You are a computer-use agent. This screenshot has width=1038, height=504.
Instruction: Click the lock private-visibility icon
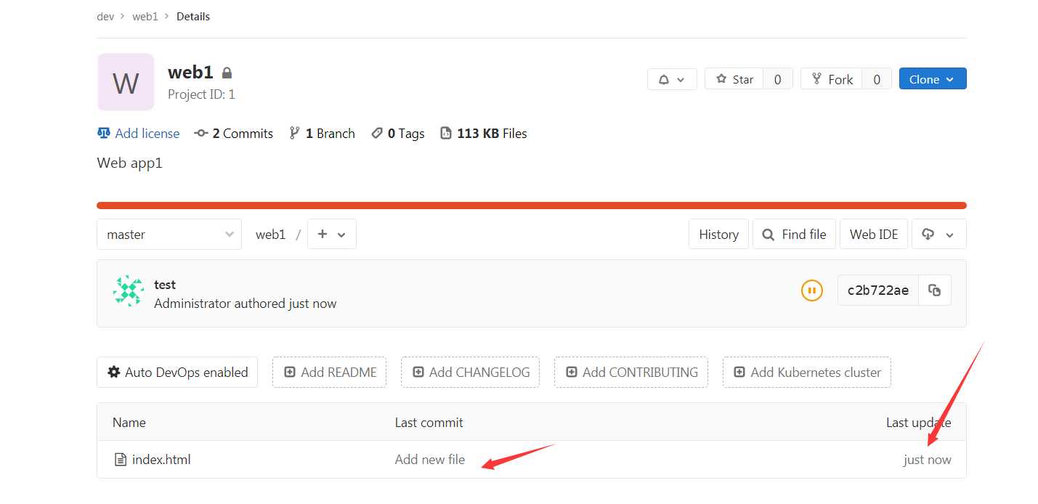click(227, 73)
